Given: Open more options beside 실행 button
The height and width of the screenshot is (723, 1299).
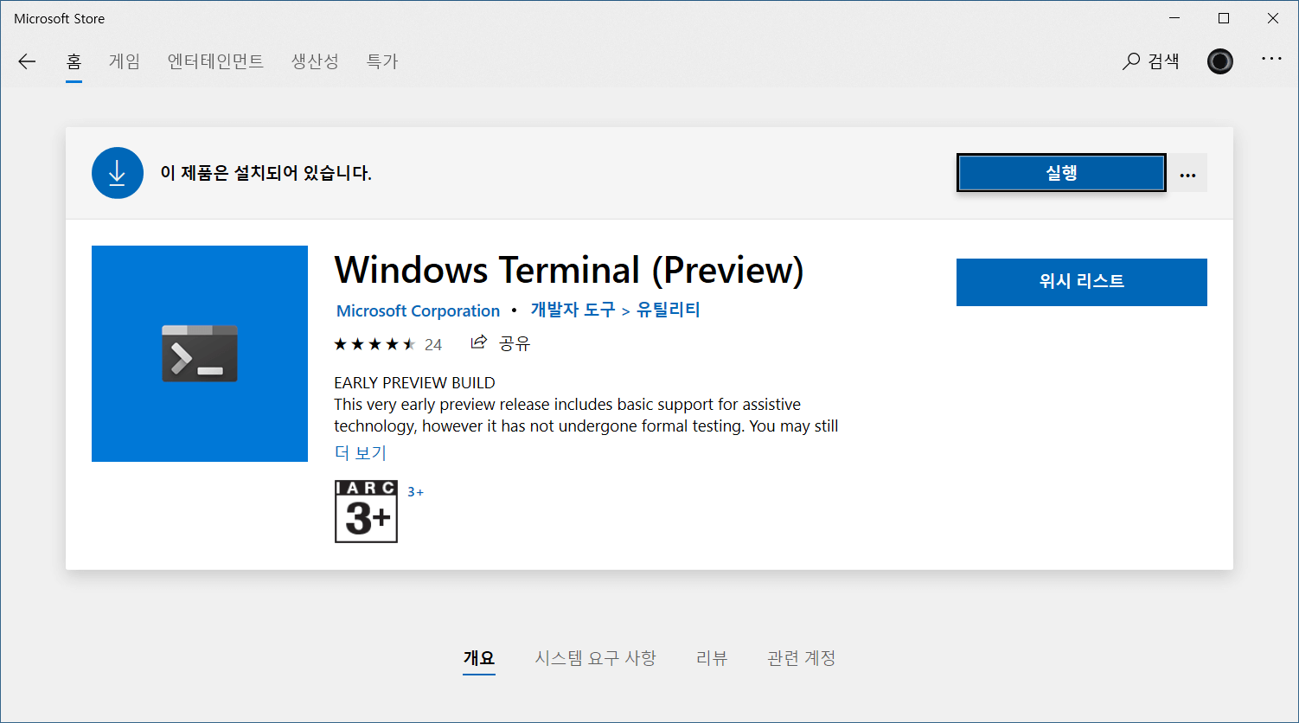Looking at the screenshot, I should [x=1187, y=174].
